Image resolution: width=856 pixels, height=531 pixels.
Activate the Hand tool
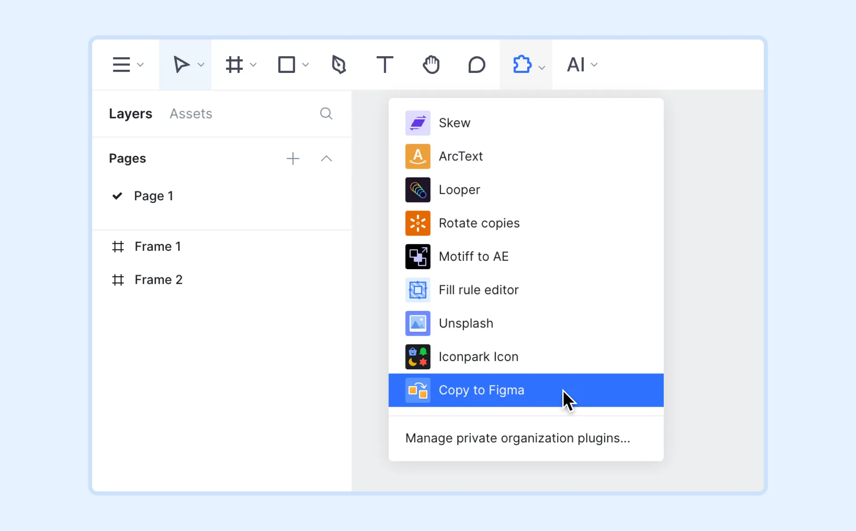pos(431,65)
